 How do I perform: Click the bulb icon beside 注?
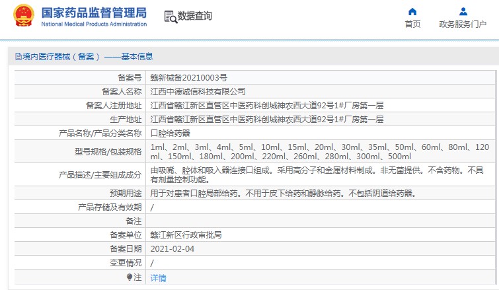tap(129, 277)
